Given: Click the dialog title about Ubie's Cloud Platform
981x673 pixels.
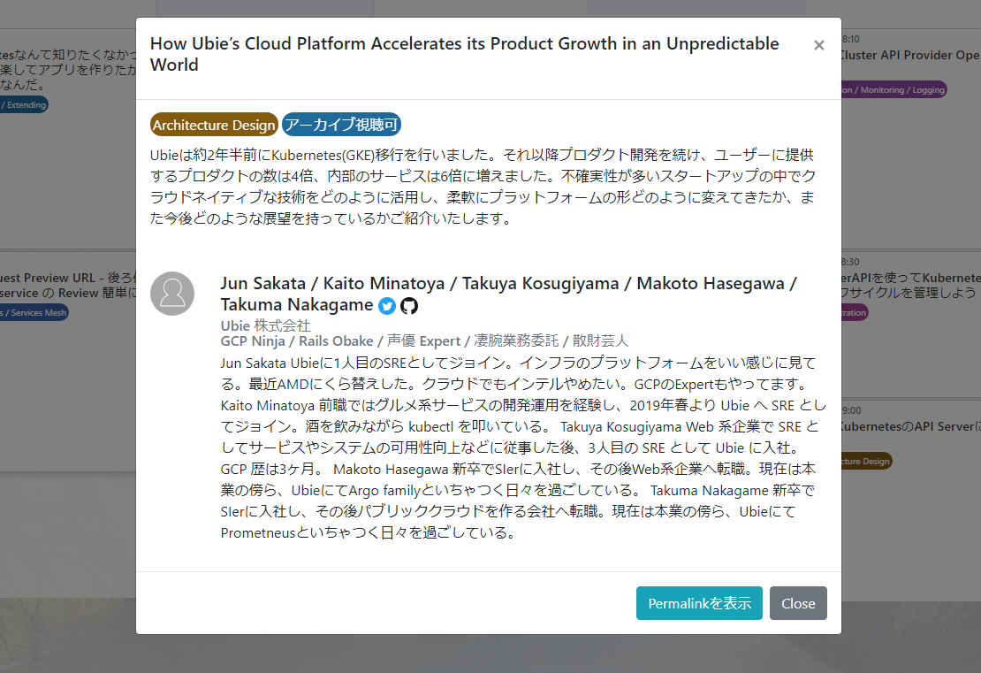Looking at the screenshot, I should 465,54.
